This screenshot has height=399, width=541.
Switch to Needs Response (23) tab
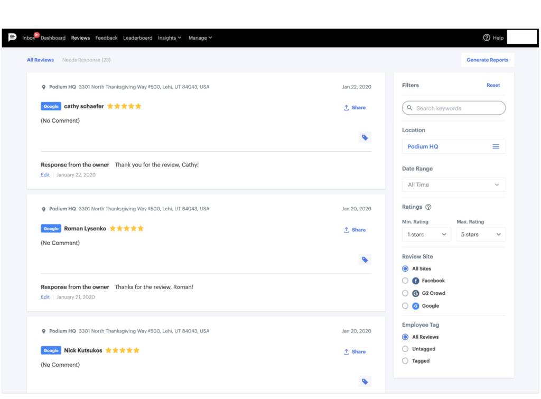(x=86, y=60)
